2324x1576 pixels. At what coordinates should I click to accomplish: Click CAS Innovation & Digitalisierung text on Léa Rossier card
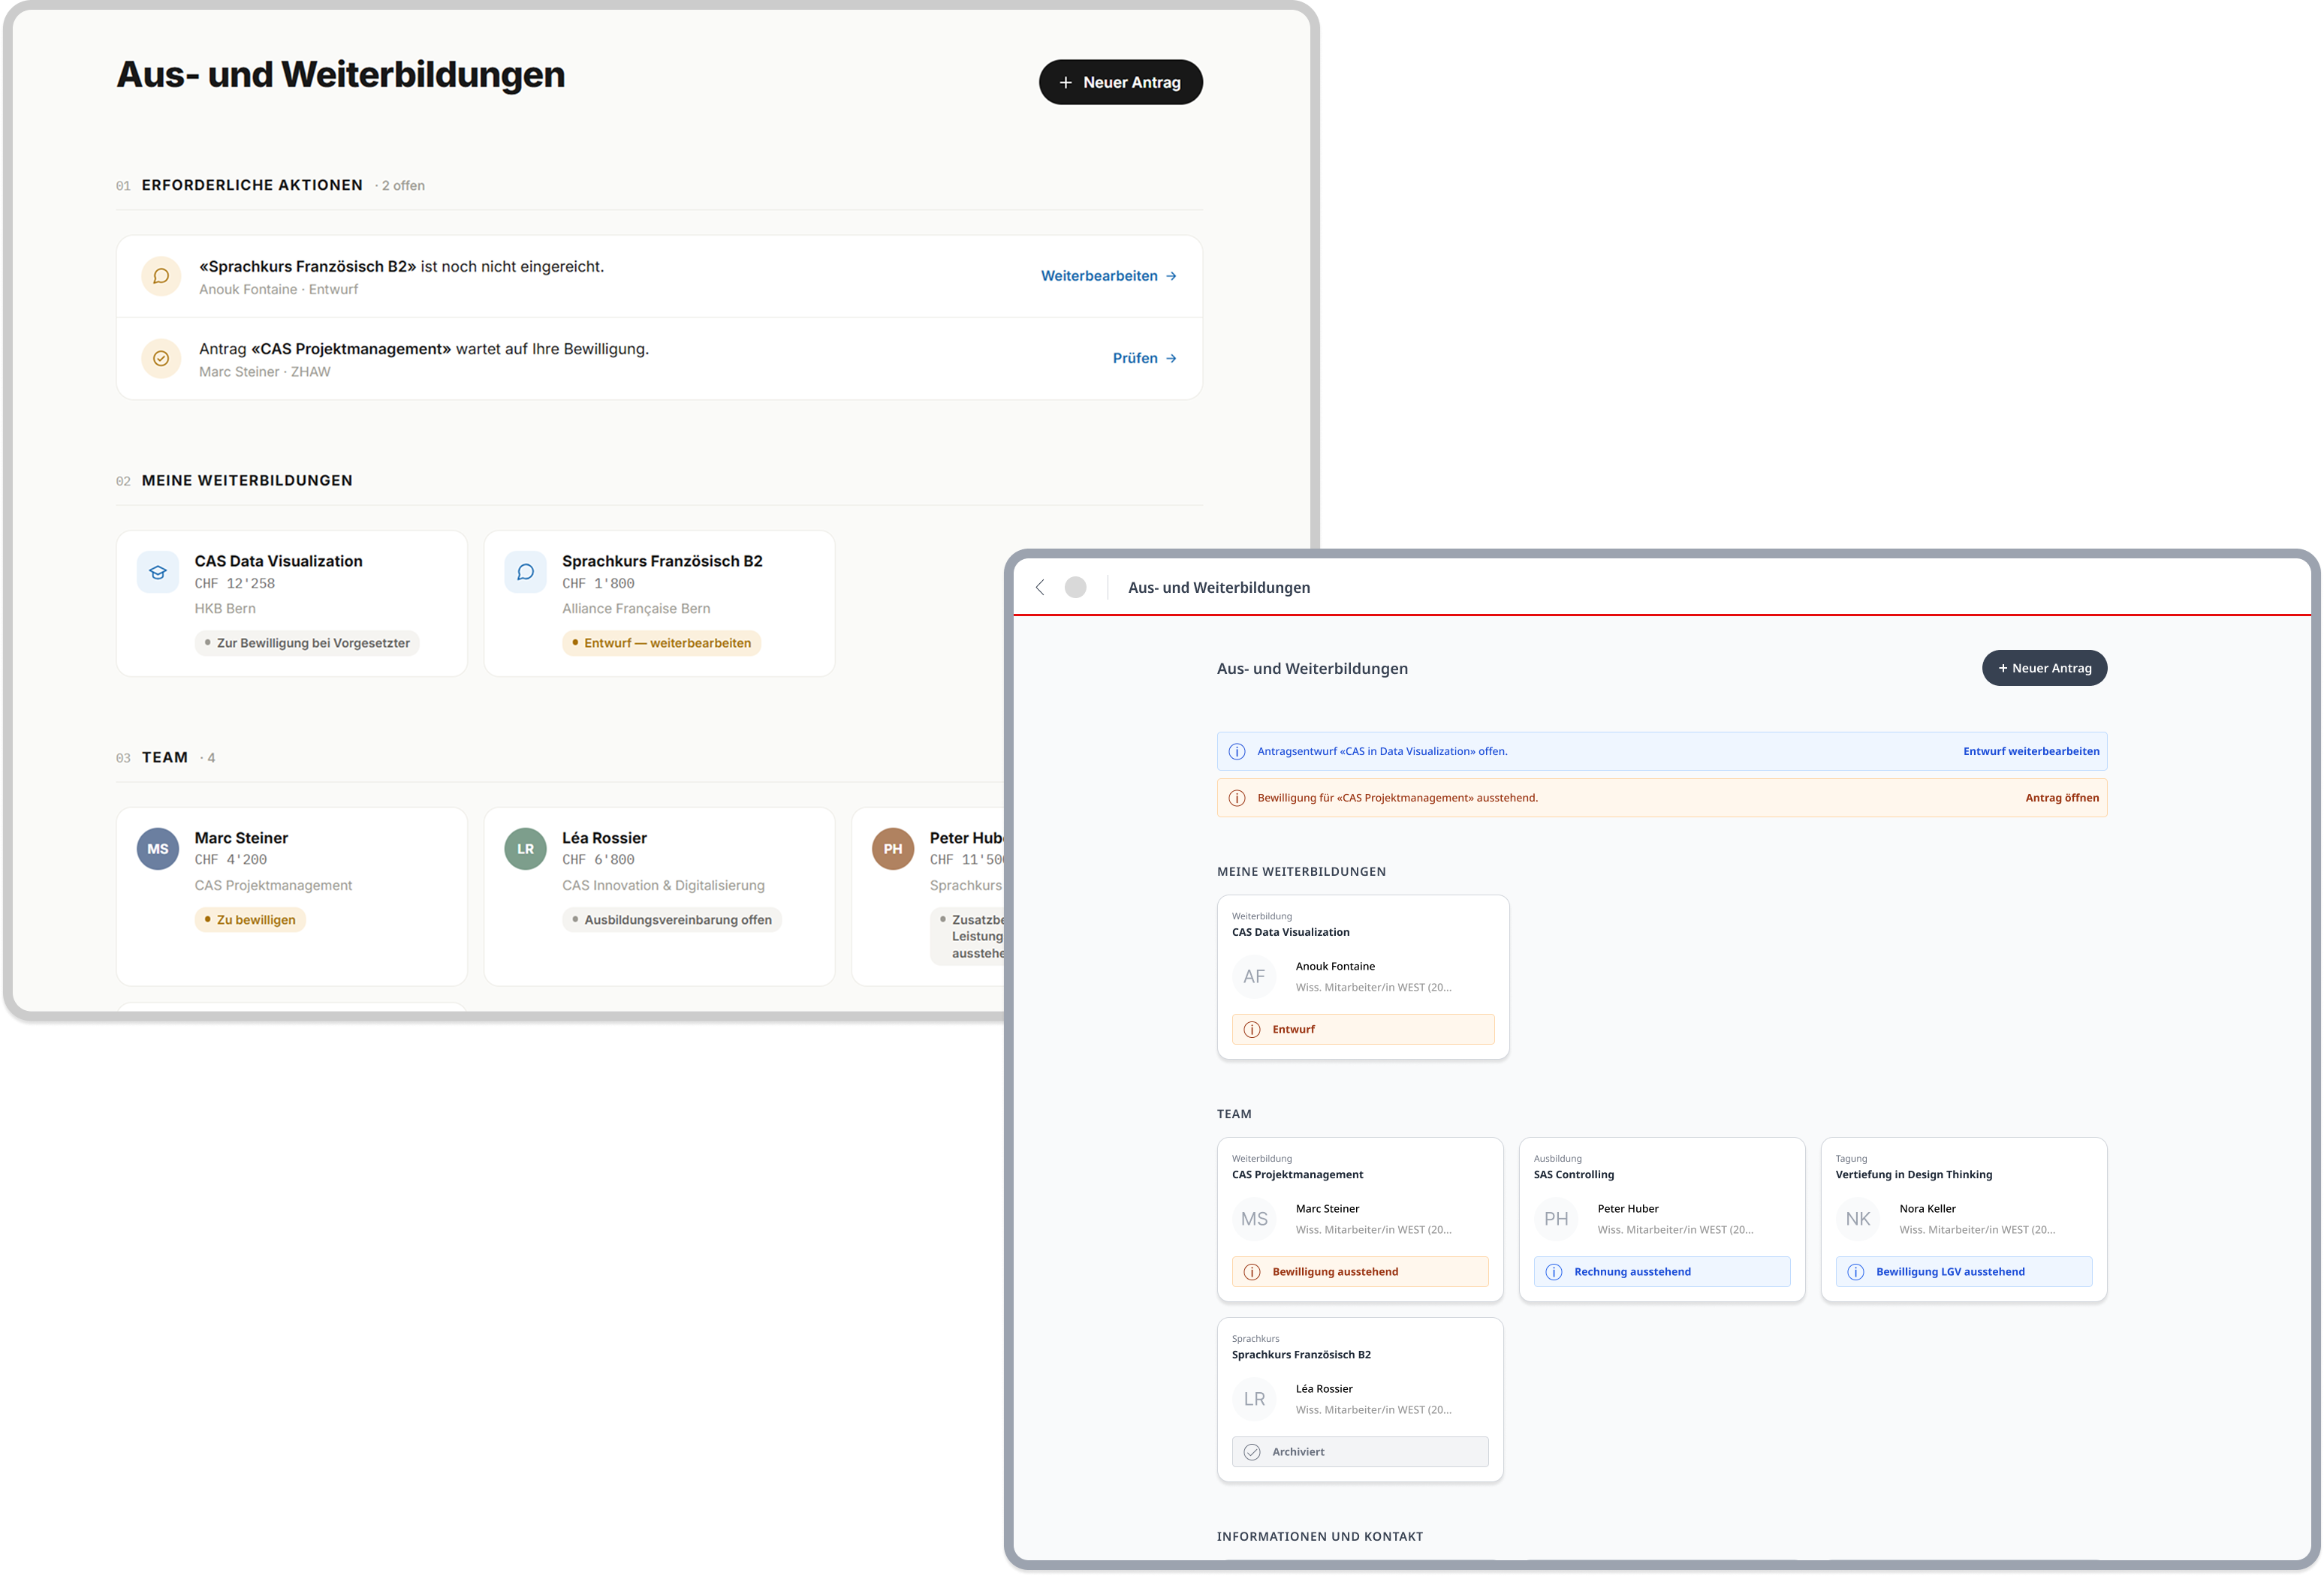coord(663,886)
